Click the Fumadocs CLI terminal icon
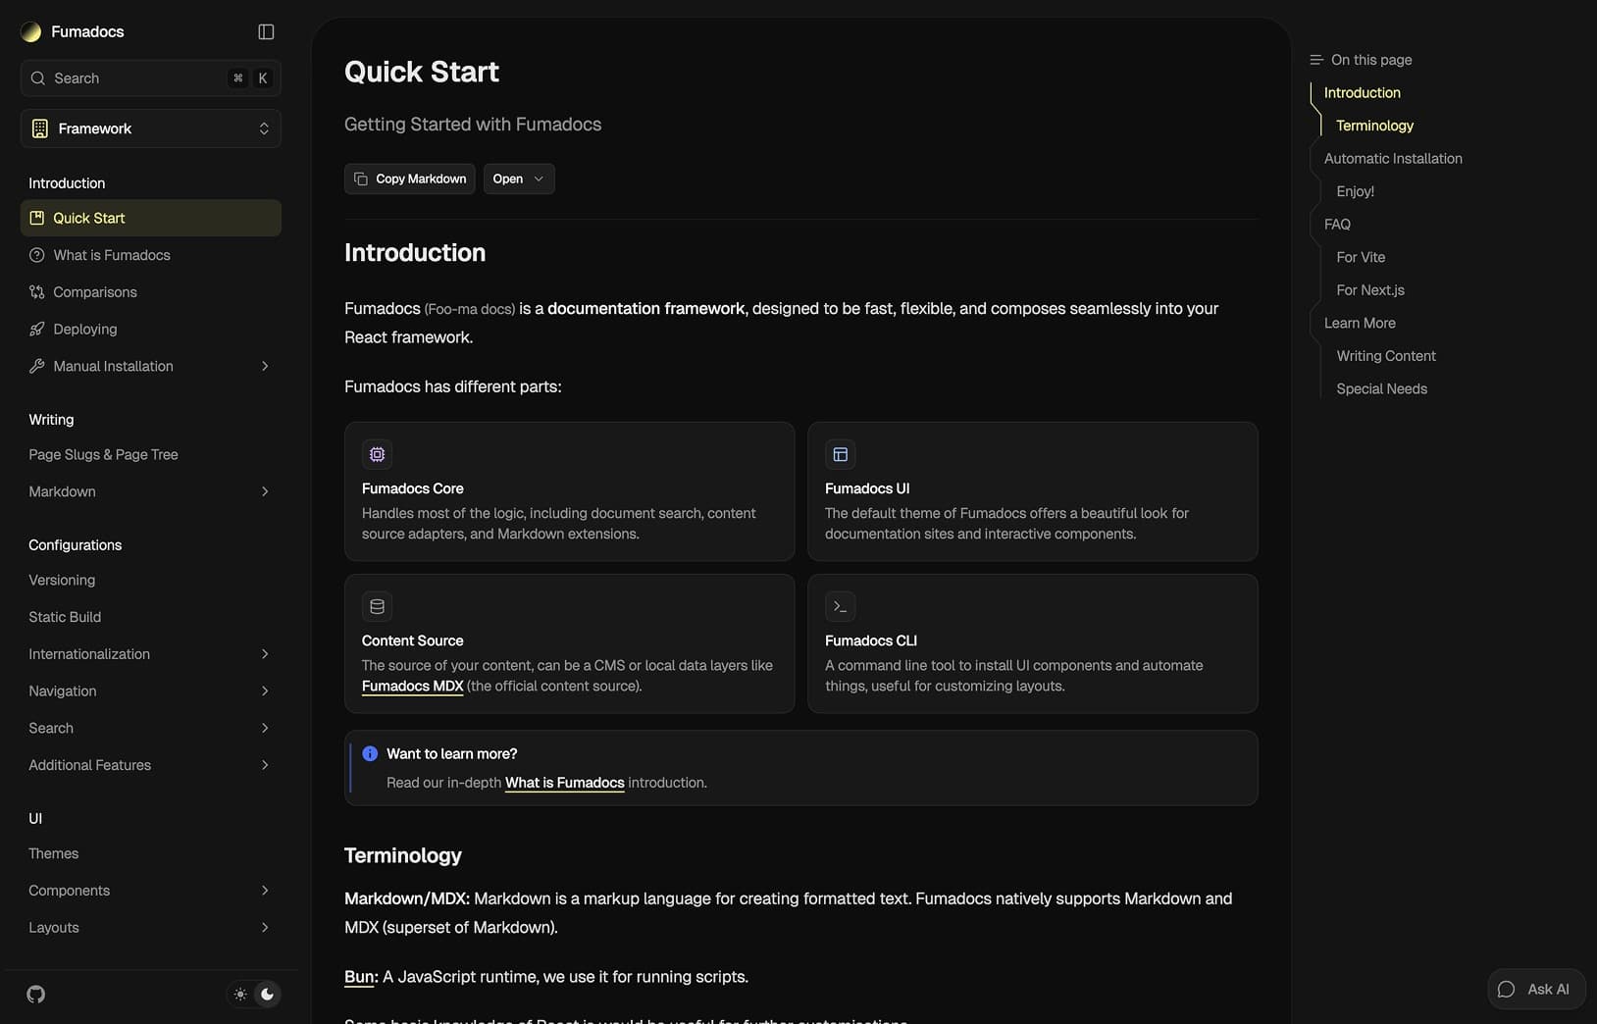This screenshot has height=1024, width=1597. [840, 606]
